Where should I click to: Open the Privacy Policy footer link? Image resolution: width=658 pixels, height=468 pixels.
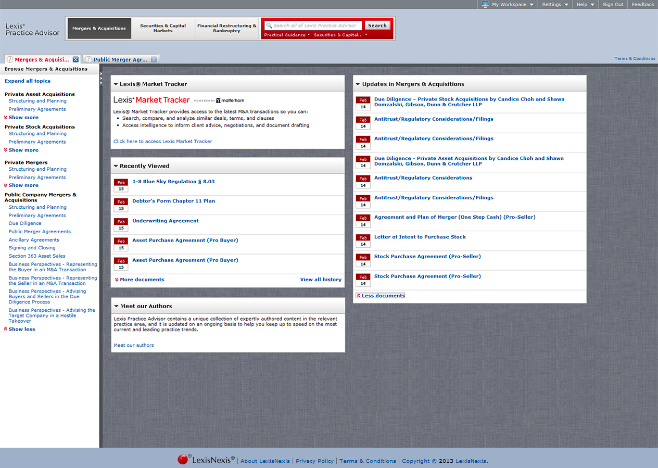pyautogui.click(x=314, y=461)
